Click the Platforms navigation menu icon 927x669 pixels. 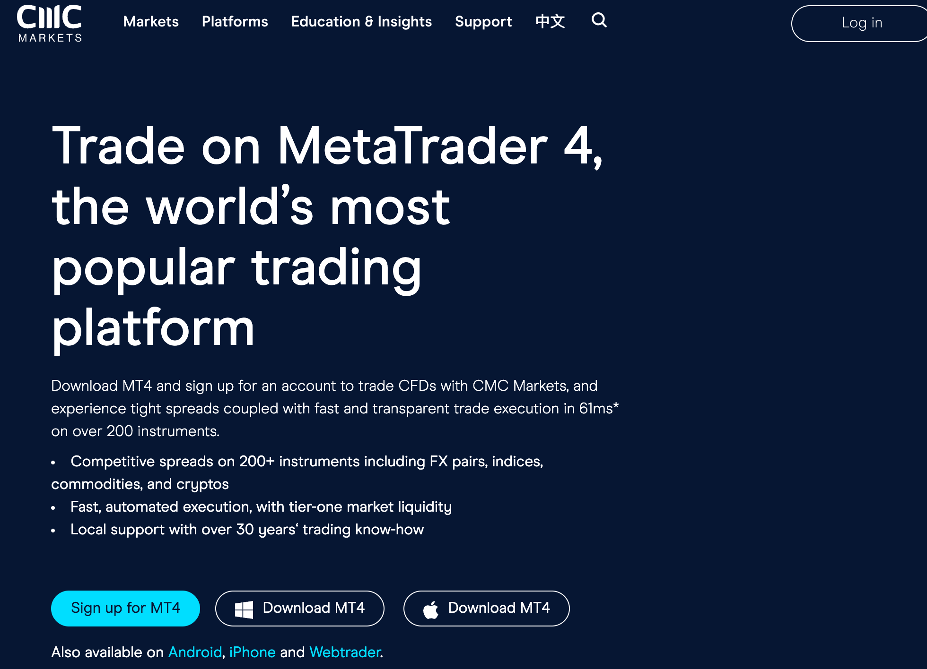(235, 21)
